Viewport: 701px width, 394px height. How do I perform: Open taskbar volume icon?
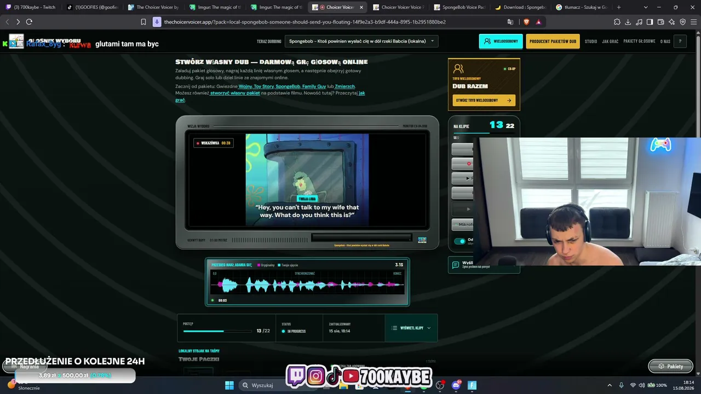pyautogui.click(x=642, y=385)
